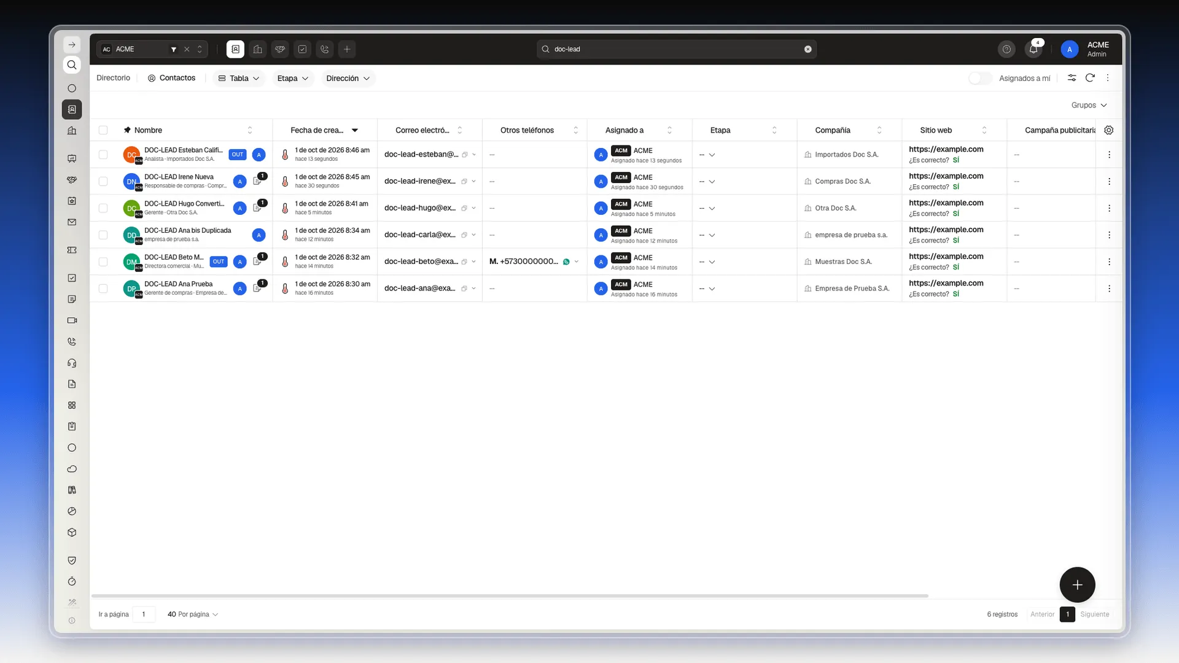The width and height of the screenshot is (1179, 663).
Task: Click the sidebar search icon
Action: [72, 65]
